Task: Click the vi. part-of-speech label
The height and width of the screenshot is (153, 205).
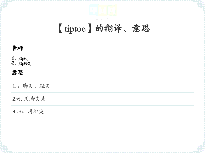Action: pos(19,99)
